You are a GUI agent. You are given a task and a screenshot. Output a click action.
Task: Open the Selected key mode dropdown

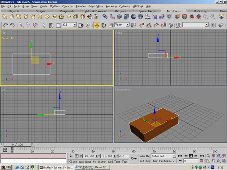[174, 156]
